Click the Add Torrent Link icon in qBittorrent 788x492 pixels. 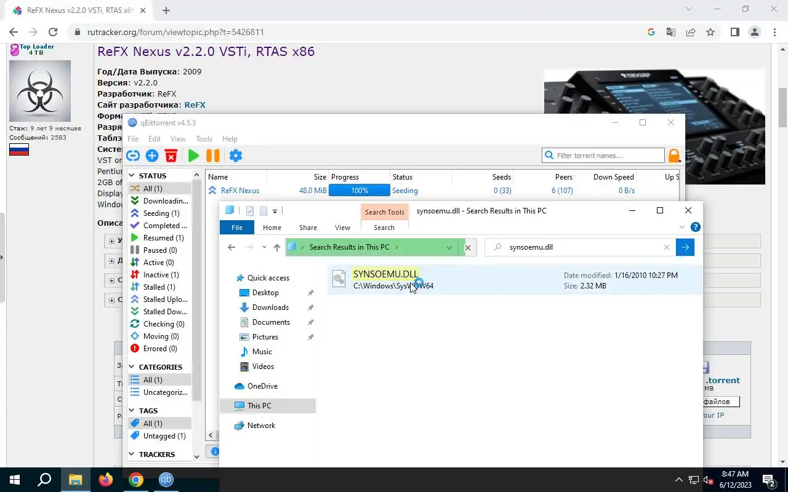point(133,156)
